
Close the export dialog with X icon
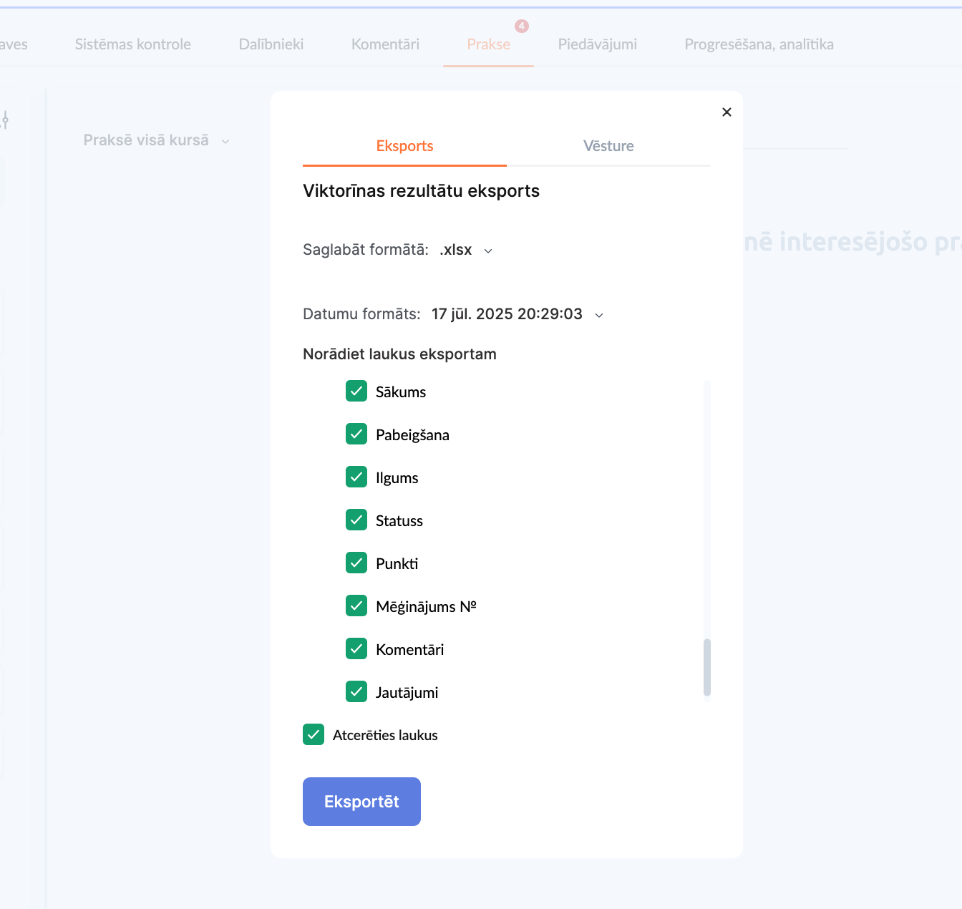[727, 112]
